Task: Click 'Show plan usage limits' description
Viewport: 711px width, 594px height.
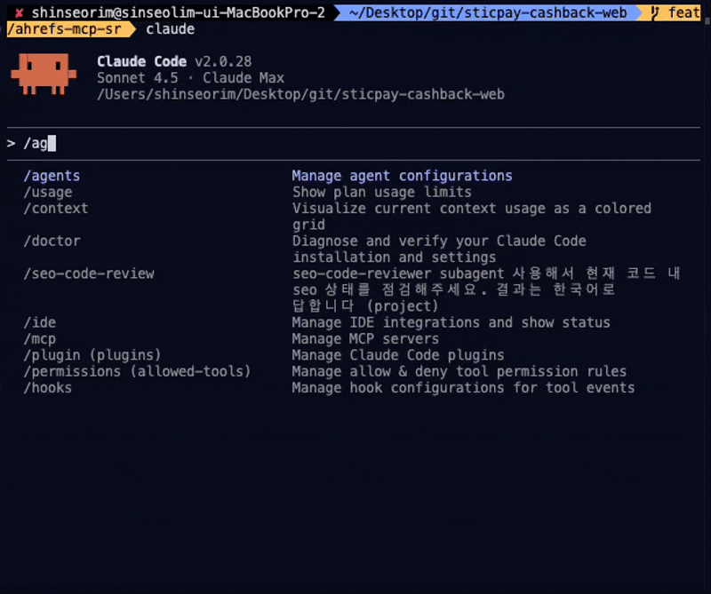Action: tap(382, 192)
